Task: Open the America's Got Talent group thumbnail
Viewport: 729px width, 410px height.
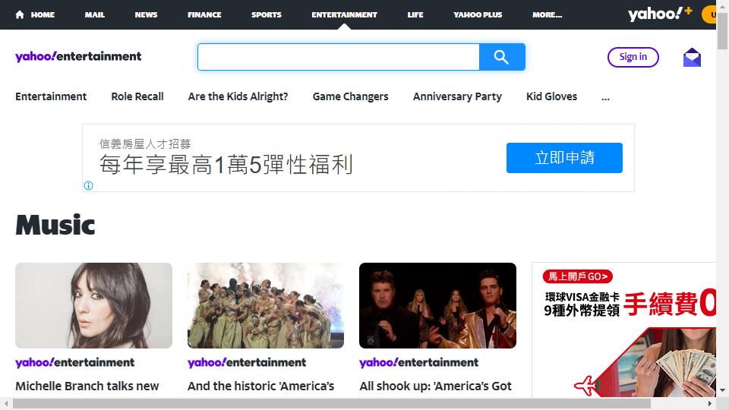Action: pyautogui.click(x=266, y=305)
